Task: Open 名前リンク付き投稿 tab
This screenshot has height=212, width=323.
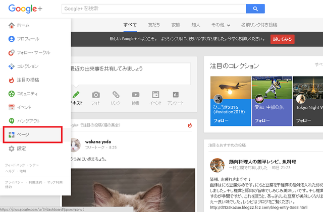Action: point(259,25)
